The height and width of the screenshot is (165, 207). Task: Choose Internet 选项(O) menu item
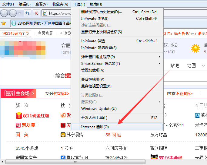117,127
